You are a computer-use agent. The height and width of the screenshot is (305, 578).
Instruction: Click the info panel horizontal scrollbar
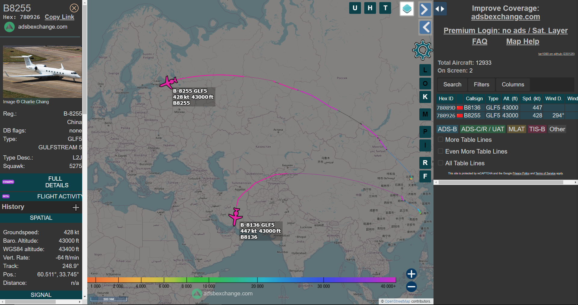(30, 302)
